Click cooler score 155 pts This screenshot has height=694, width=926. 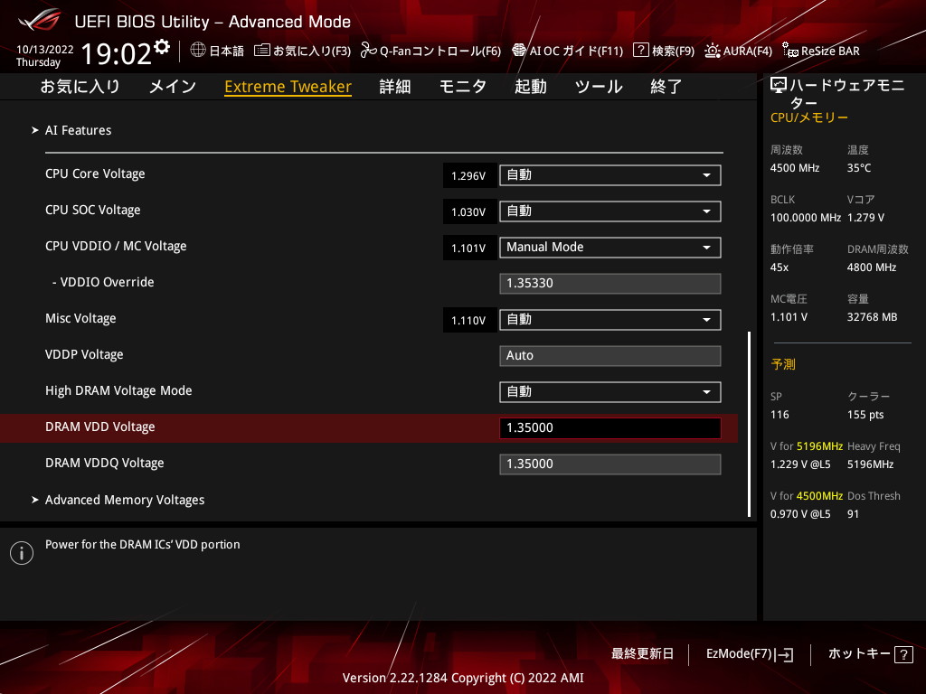(865, 415)
